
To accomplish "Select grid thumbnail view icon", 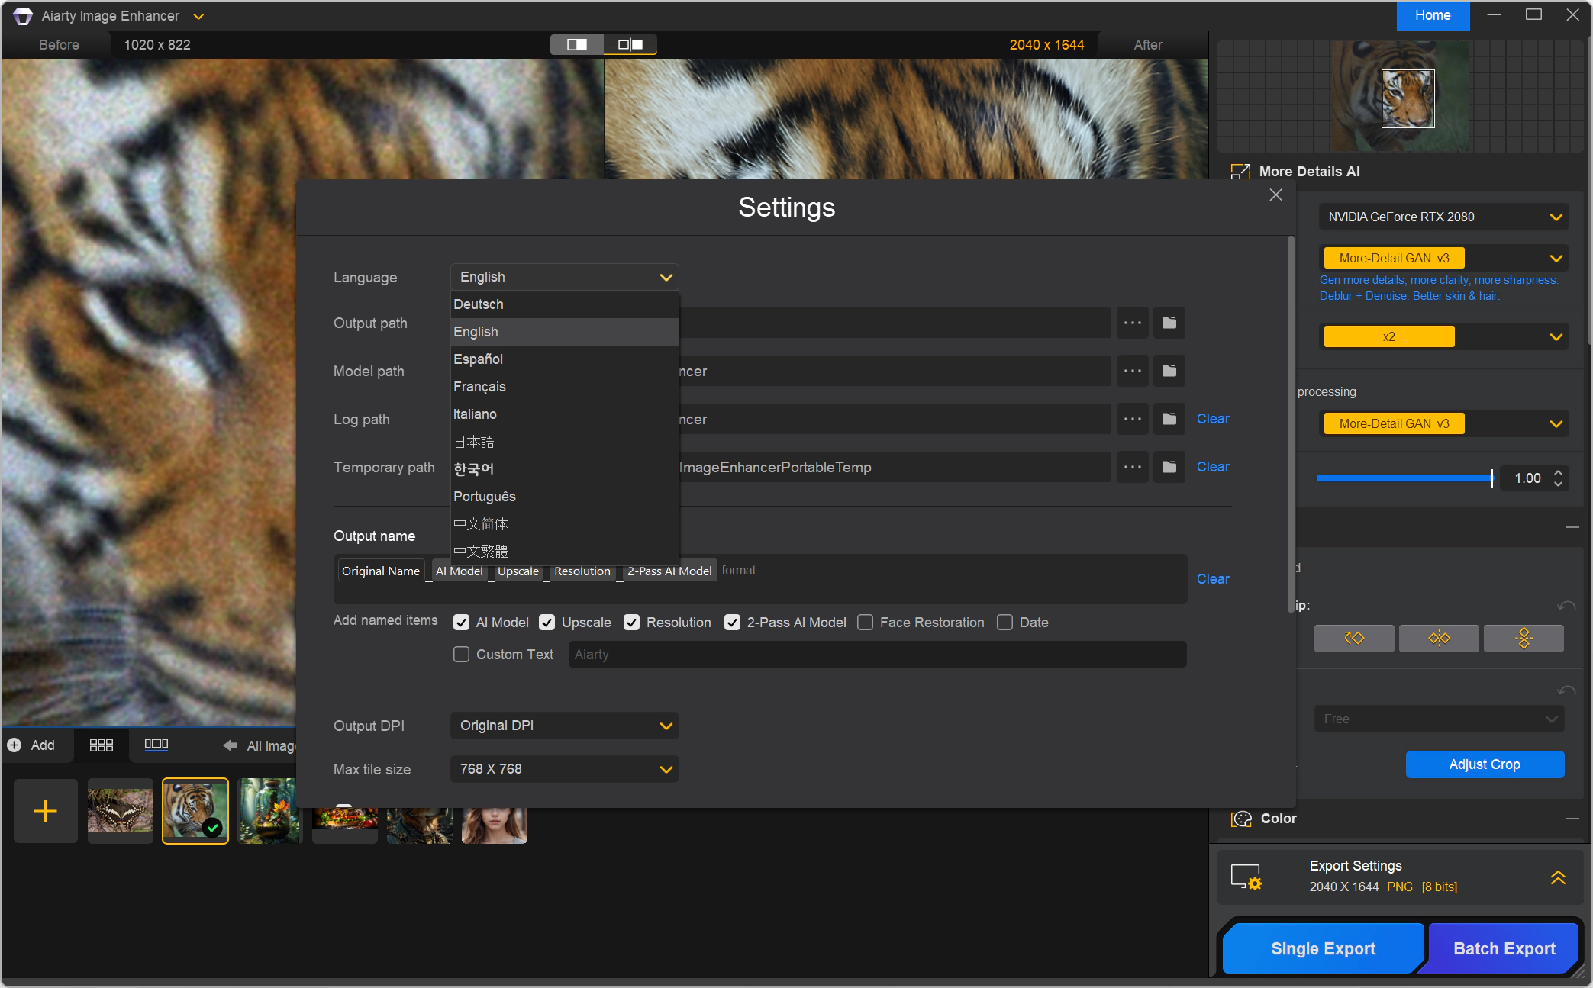I will 101,745.
